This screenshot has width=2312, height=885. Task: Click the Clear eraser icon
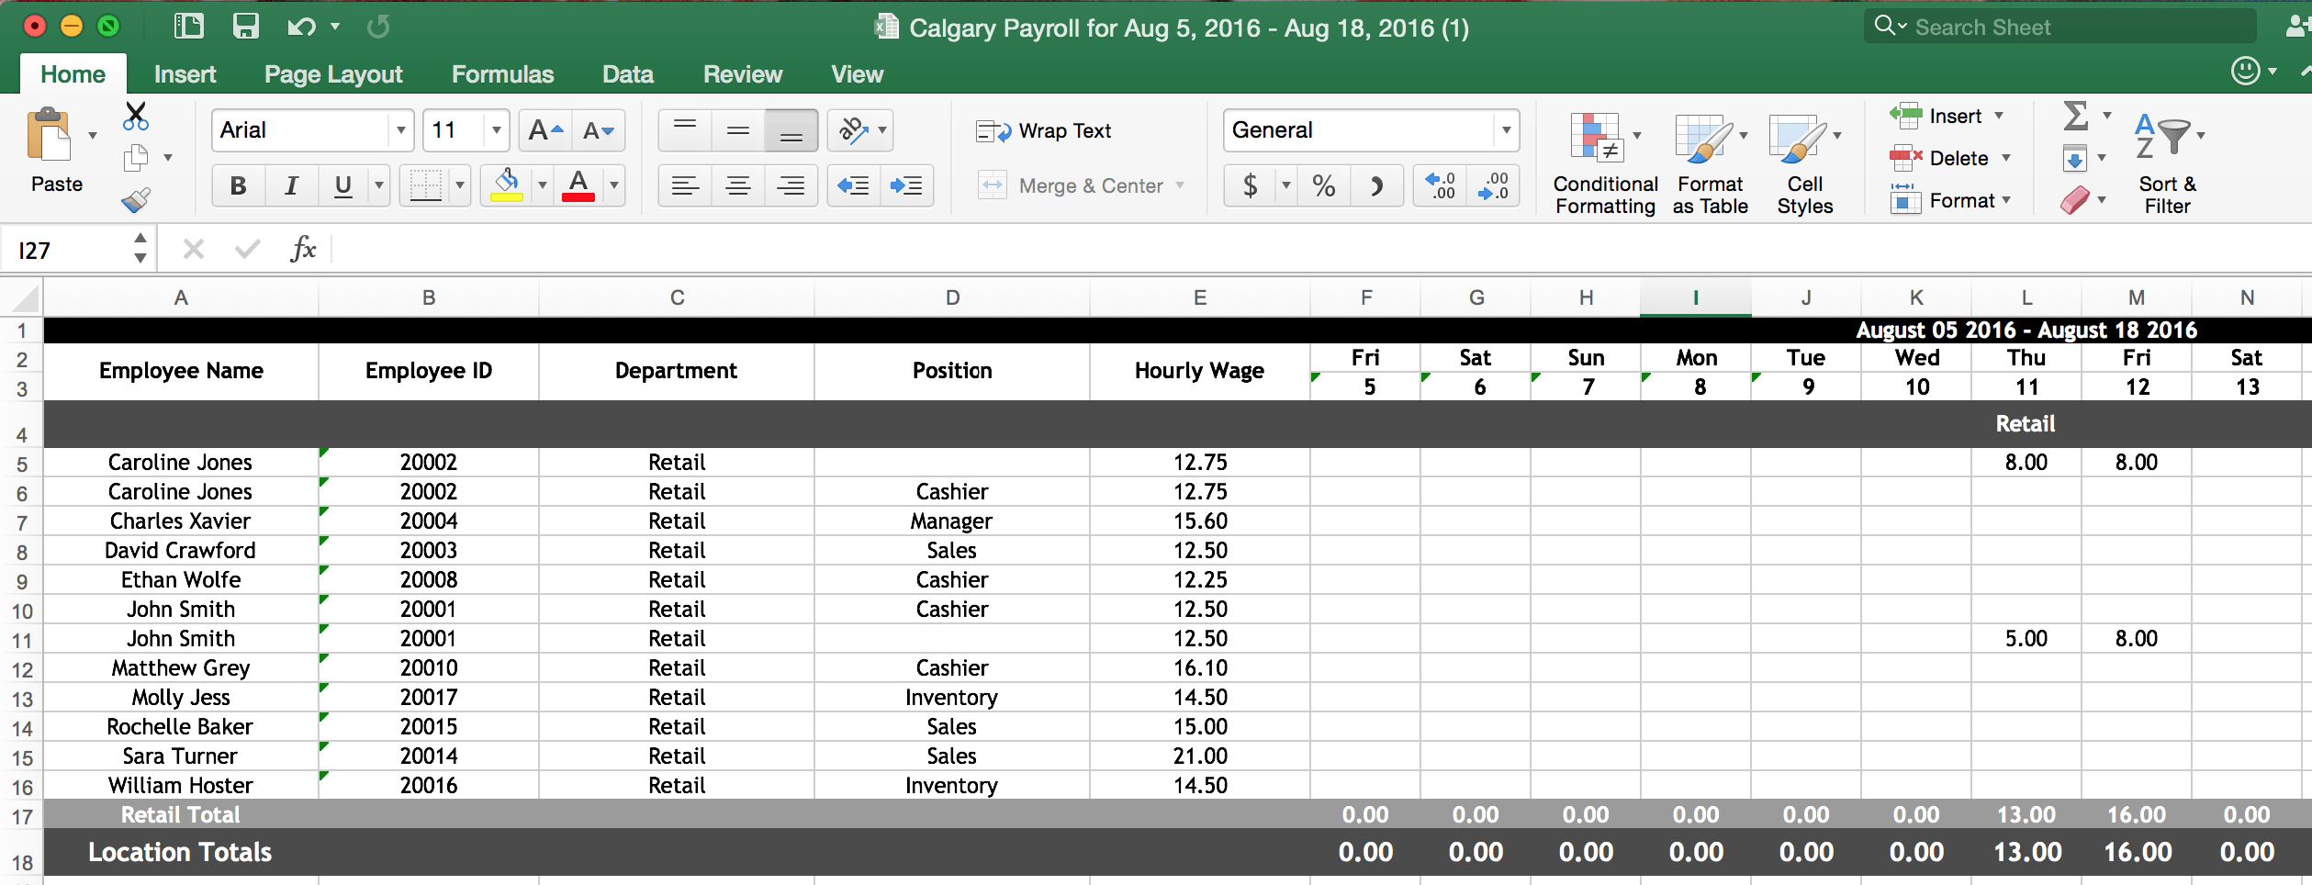click(2074, 199)
